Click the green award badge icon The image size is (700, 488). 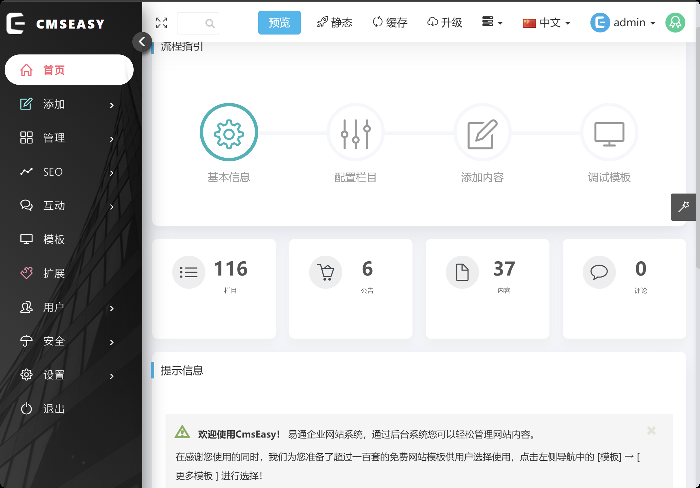tap(675, 23)
